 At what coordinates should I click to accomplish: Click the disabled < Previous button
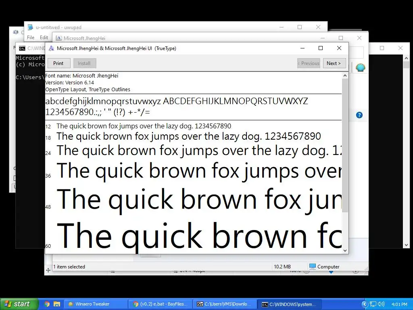(x=309, y=63)
